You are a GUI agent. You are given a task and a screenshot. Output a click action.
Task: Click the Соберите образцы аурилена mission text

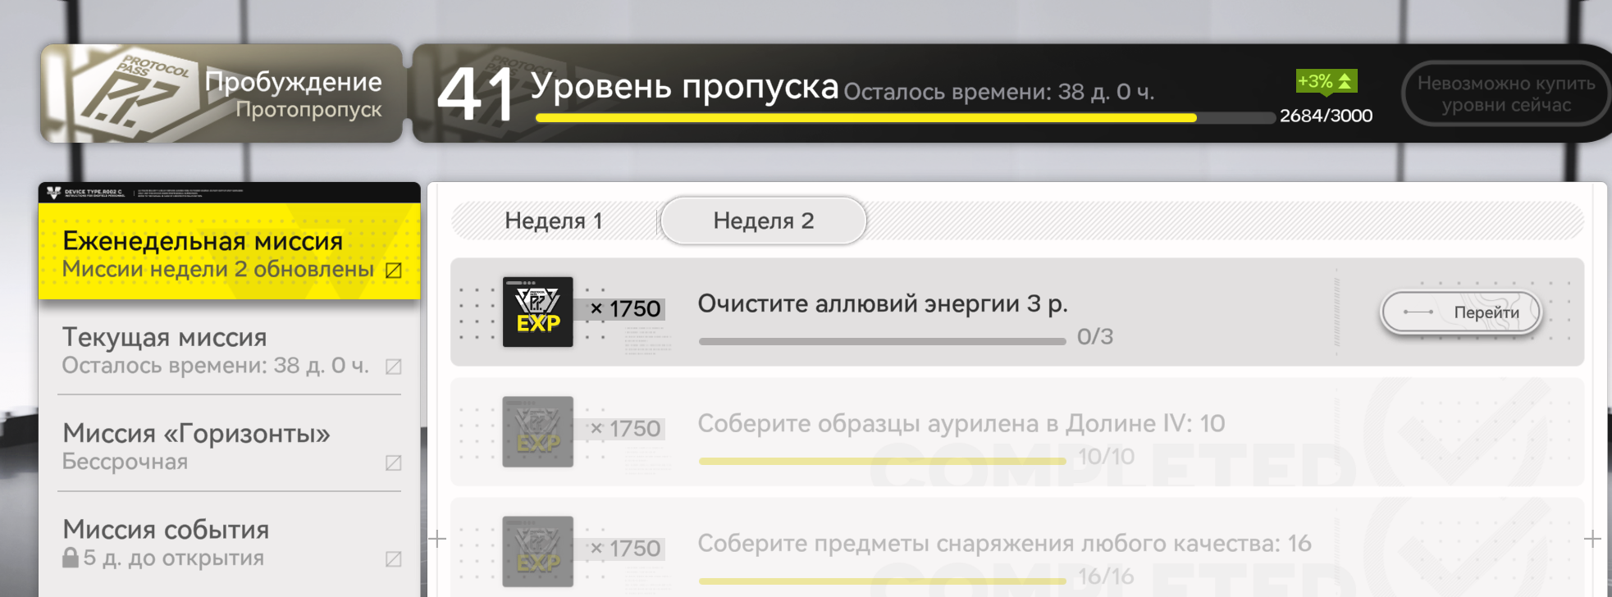point(961,423)
